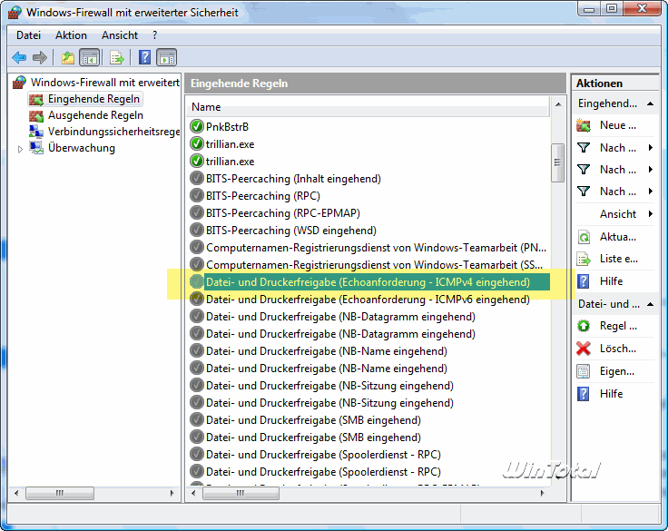The width and height of the screenshot is (668, 531).
Task: Click the Liste exportieren action icon
Action: point(584,259)
